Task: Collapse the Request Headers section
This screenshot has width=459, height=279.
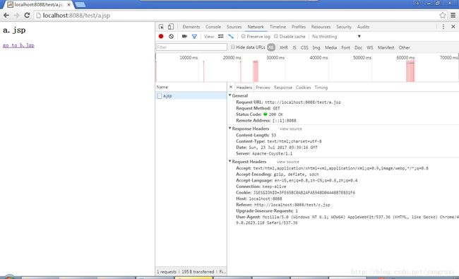Action: [x=229, y=161]
